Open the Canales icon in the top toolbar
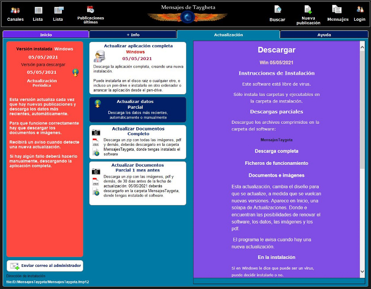Screen dimensions: 371x289 click(15, 10)
